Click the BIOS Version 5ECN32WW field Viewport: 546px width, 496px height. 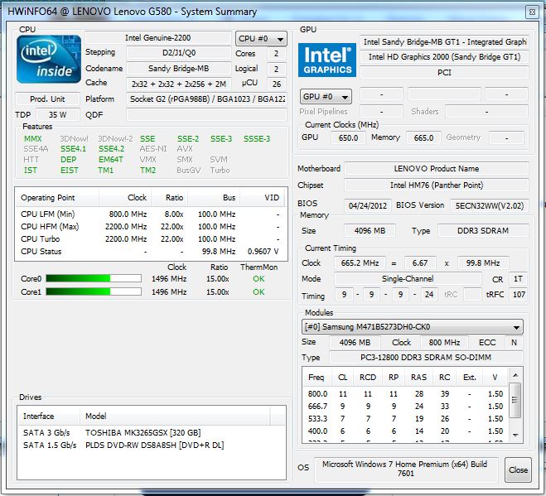[x=490, y=205]
